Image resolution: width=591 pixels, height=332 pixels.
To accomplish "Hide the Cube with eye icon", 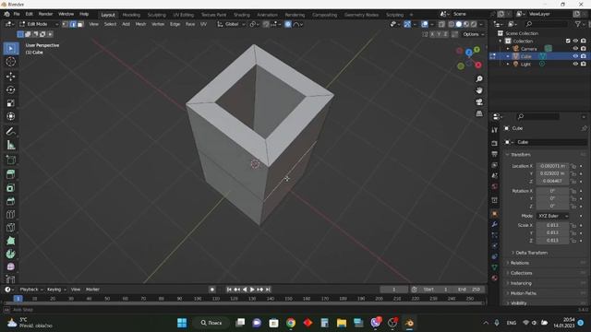I will pyautogui.click(x=575, y=56).
